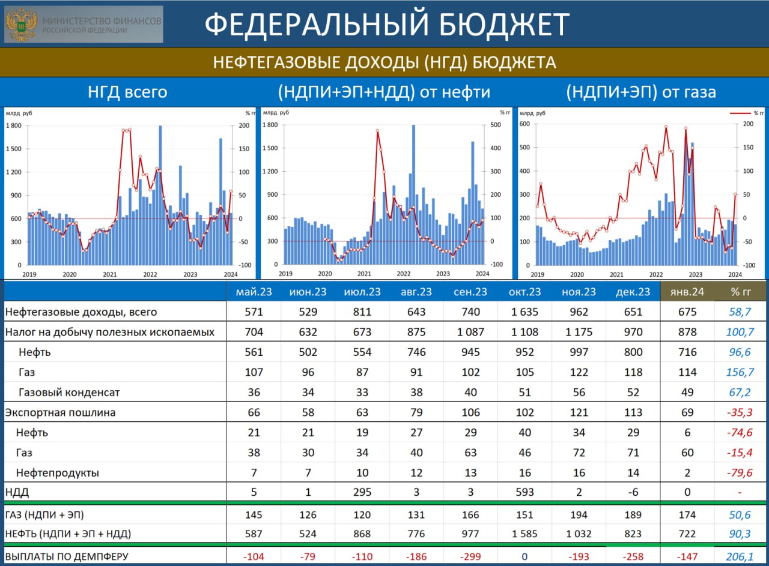Select the 'сен.23' column header
The width and height of the screenshot is (769, 566).
pyautogui.click(x=470, y=292)
